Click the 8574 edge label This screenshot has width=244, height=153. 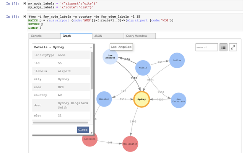[x=150, y=80]
